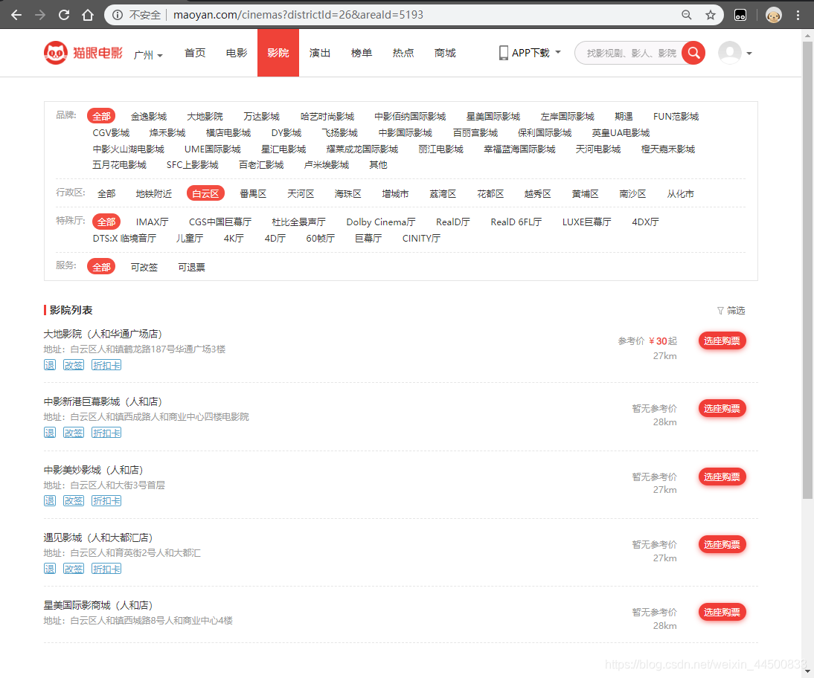Select 全部 in 行政区 filter

(106, 193)
